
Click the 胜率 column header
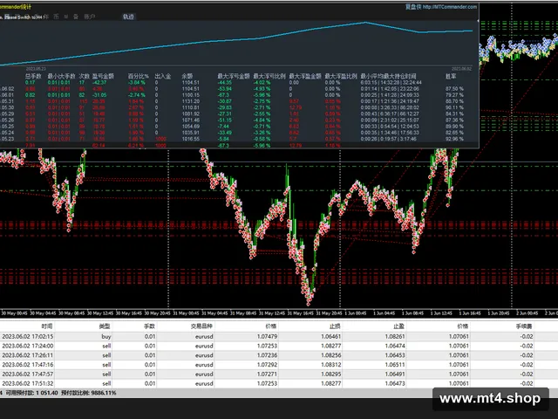(x=451, y=76)
